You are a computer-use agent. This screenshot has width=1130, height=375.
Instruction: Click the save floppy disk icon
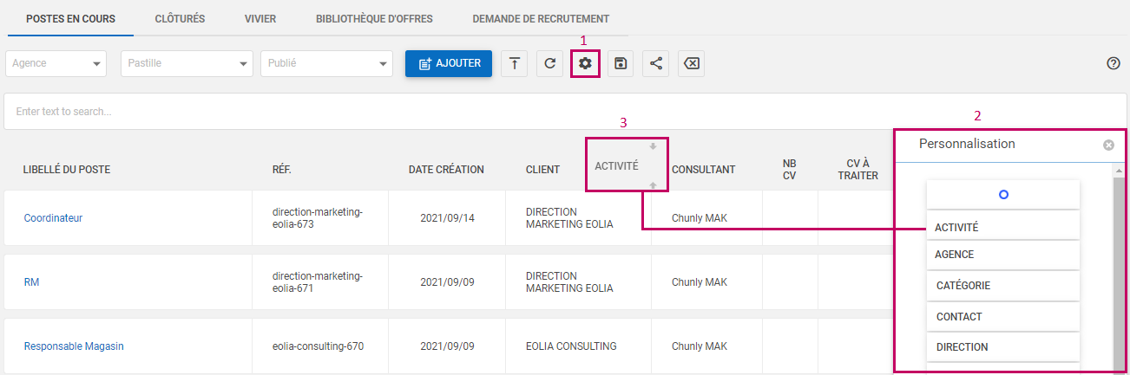[621, 63]
